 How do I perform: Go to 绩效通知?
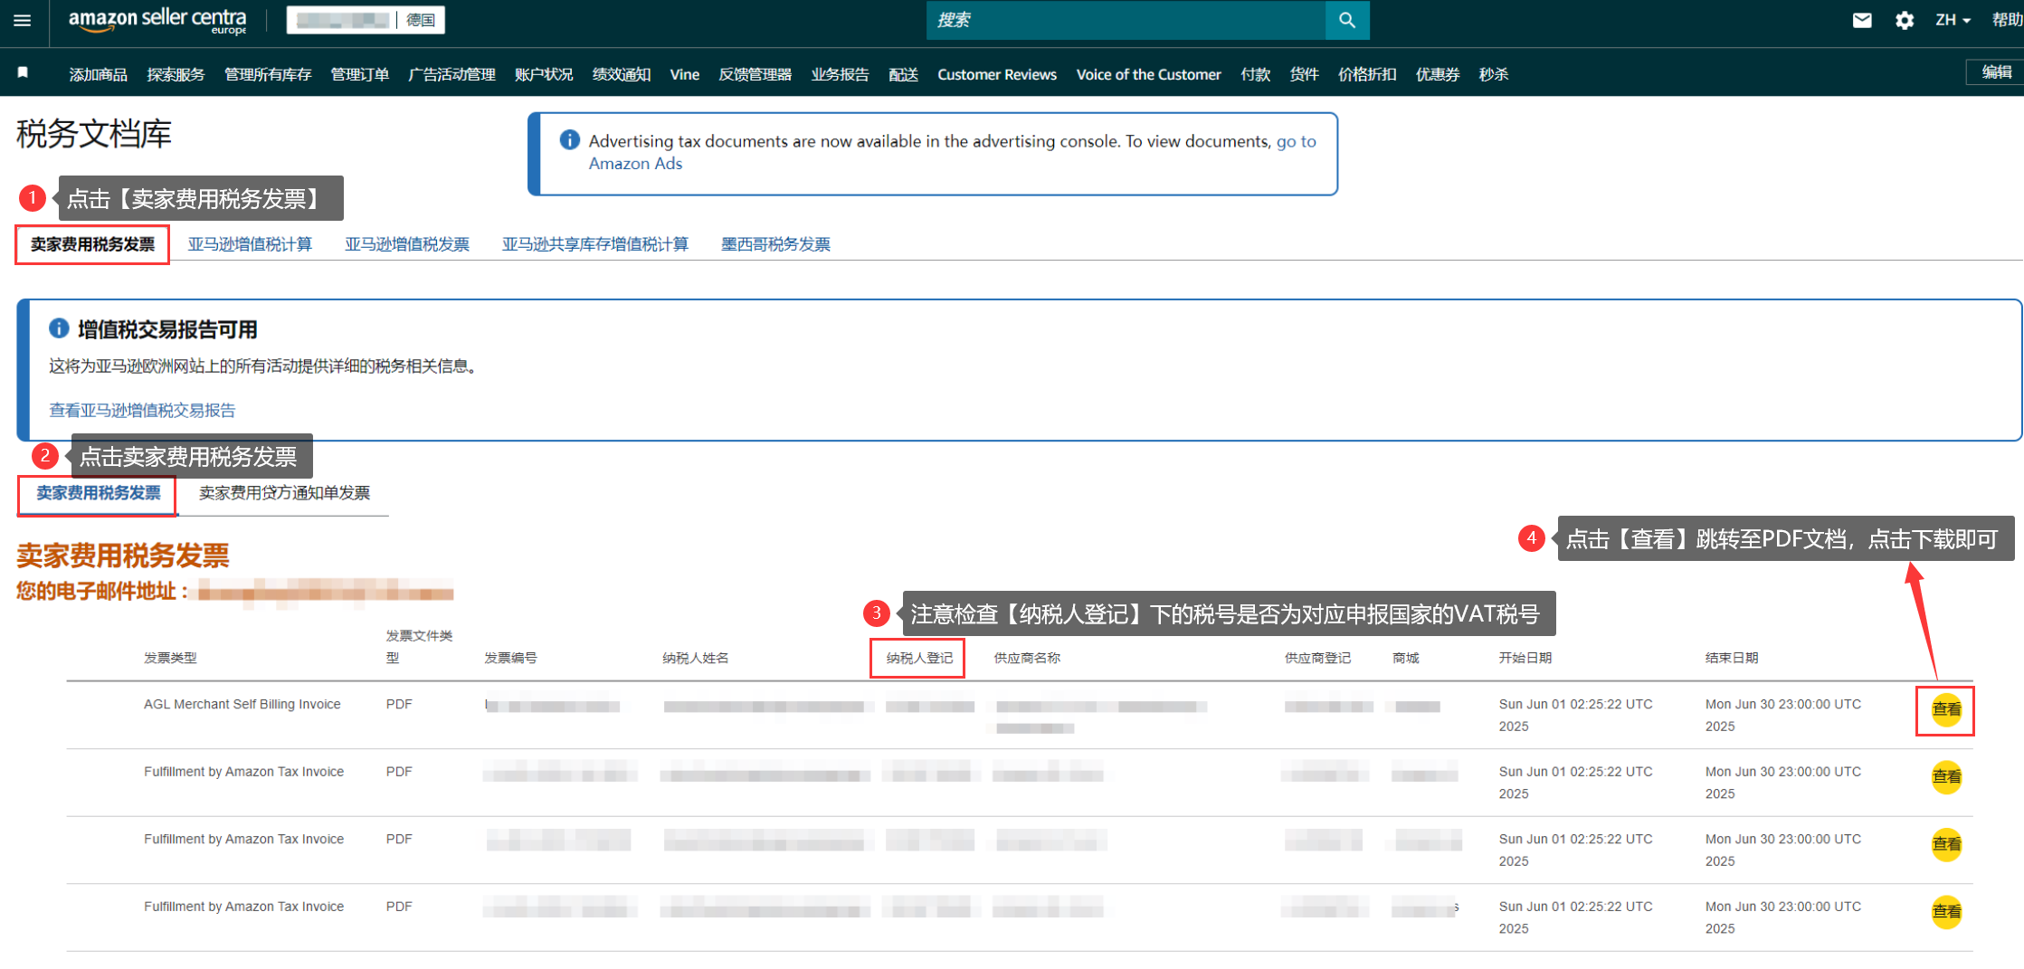[x=622, y=74]
